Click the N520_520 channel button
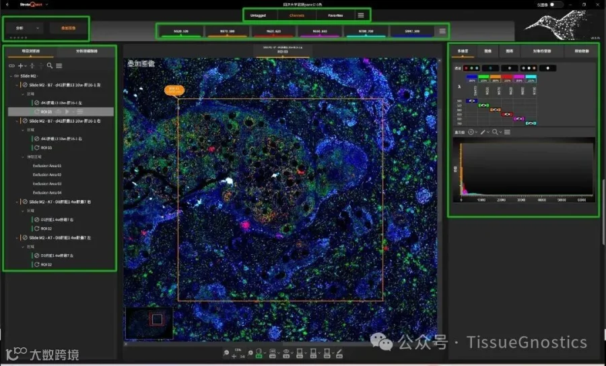 tap(181, 31)
